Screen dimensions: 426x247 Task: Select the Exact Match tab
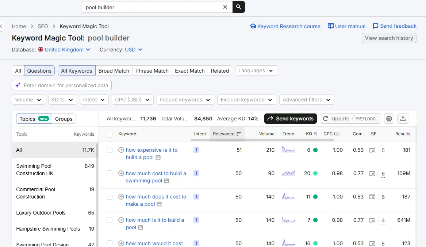189,70
